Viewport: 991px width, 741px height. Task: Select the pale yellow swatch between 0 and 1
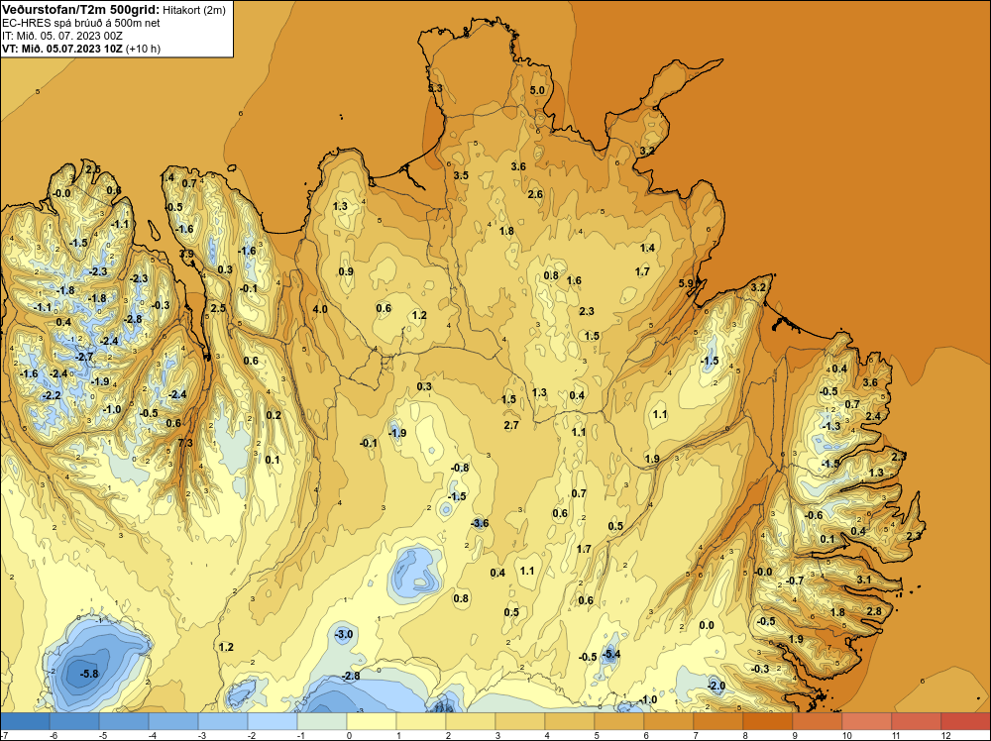pyautogui.click(x=372, y=721)
